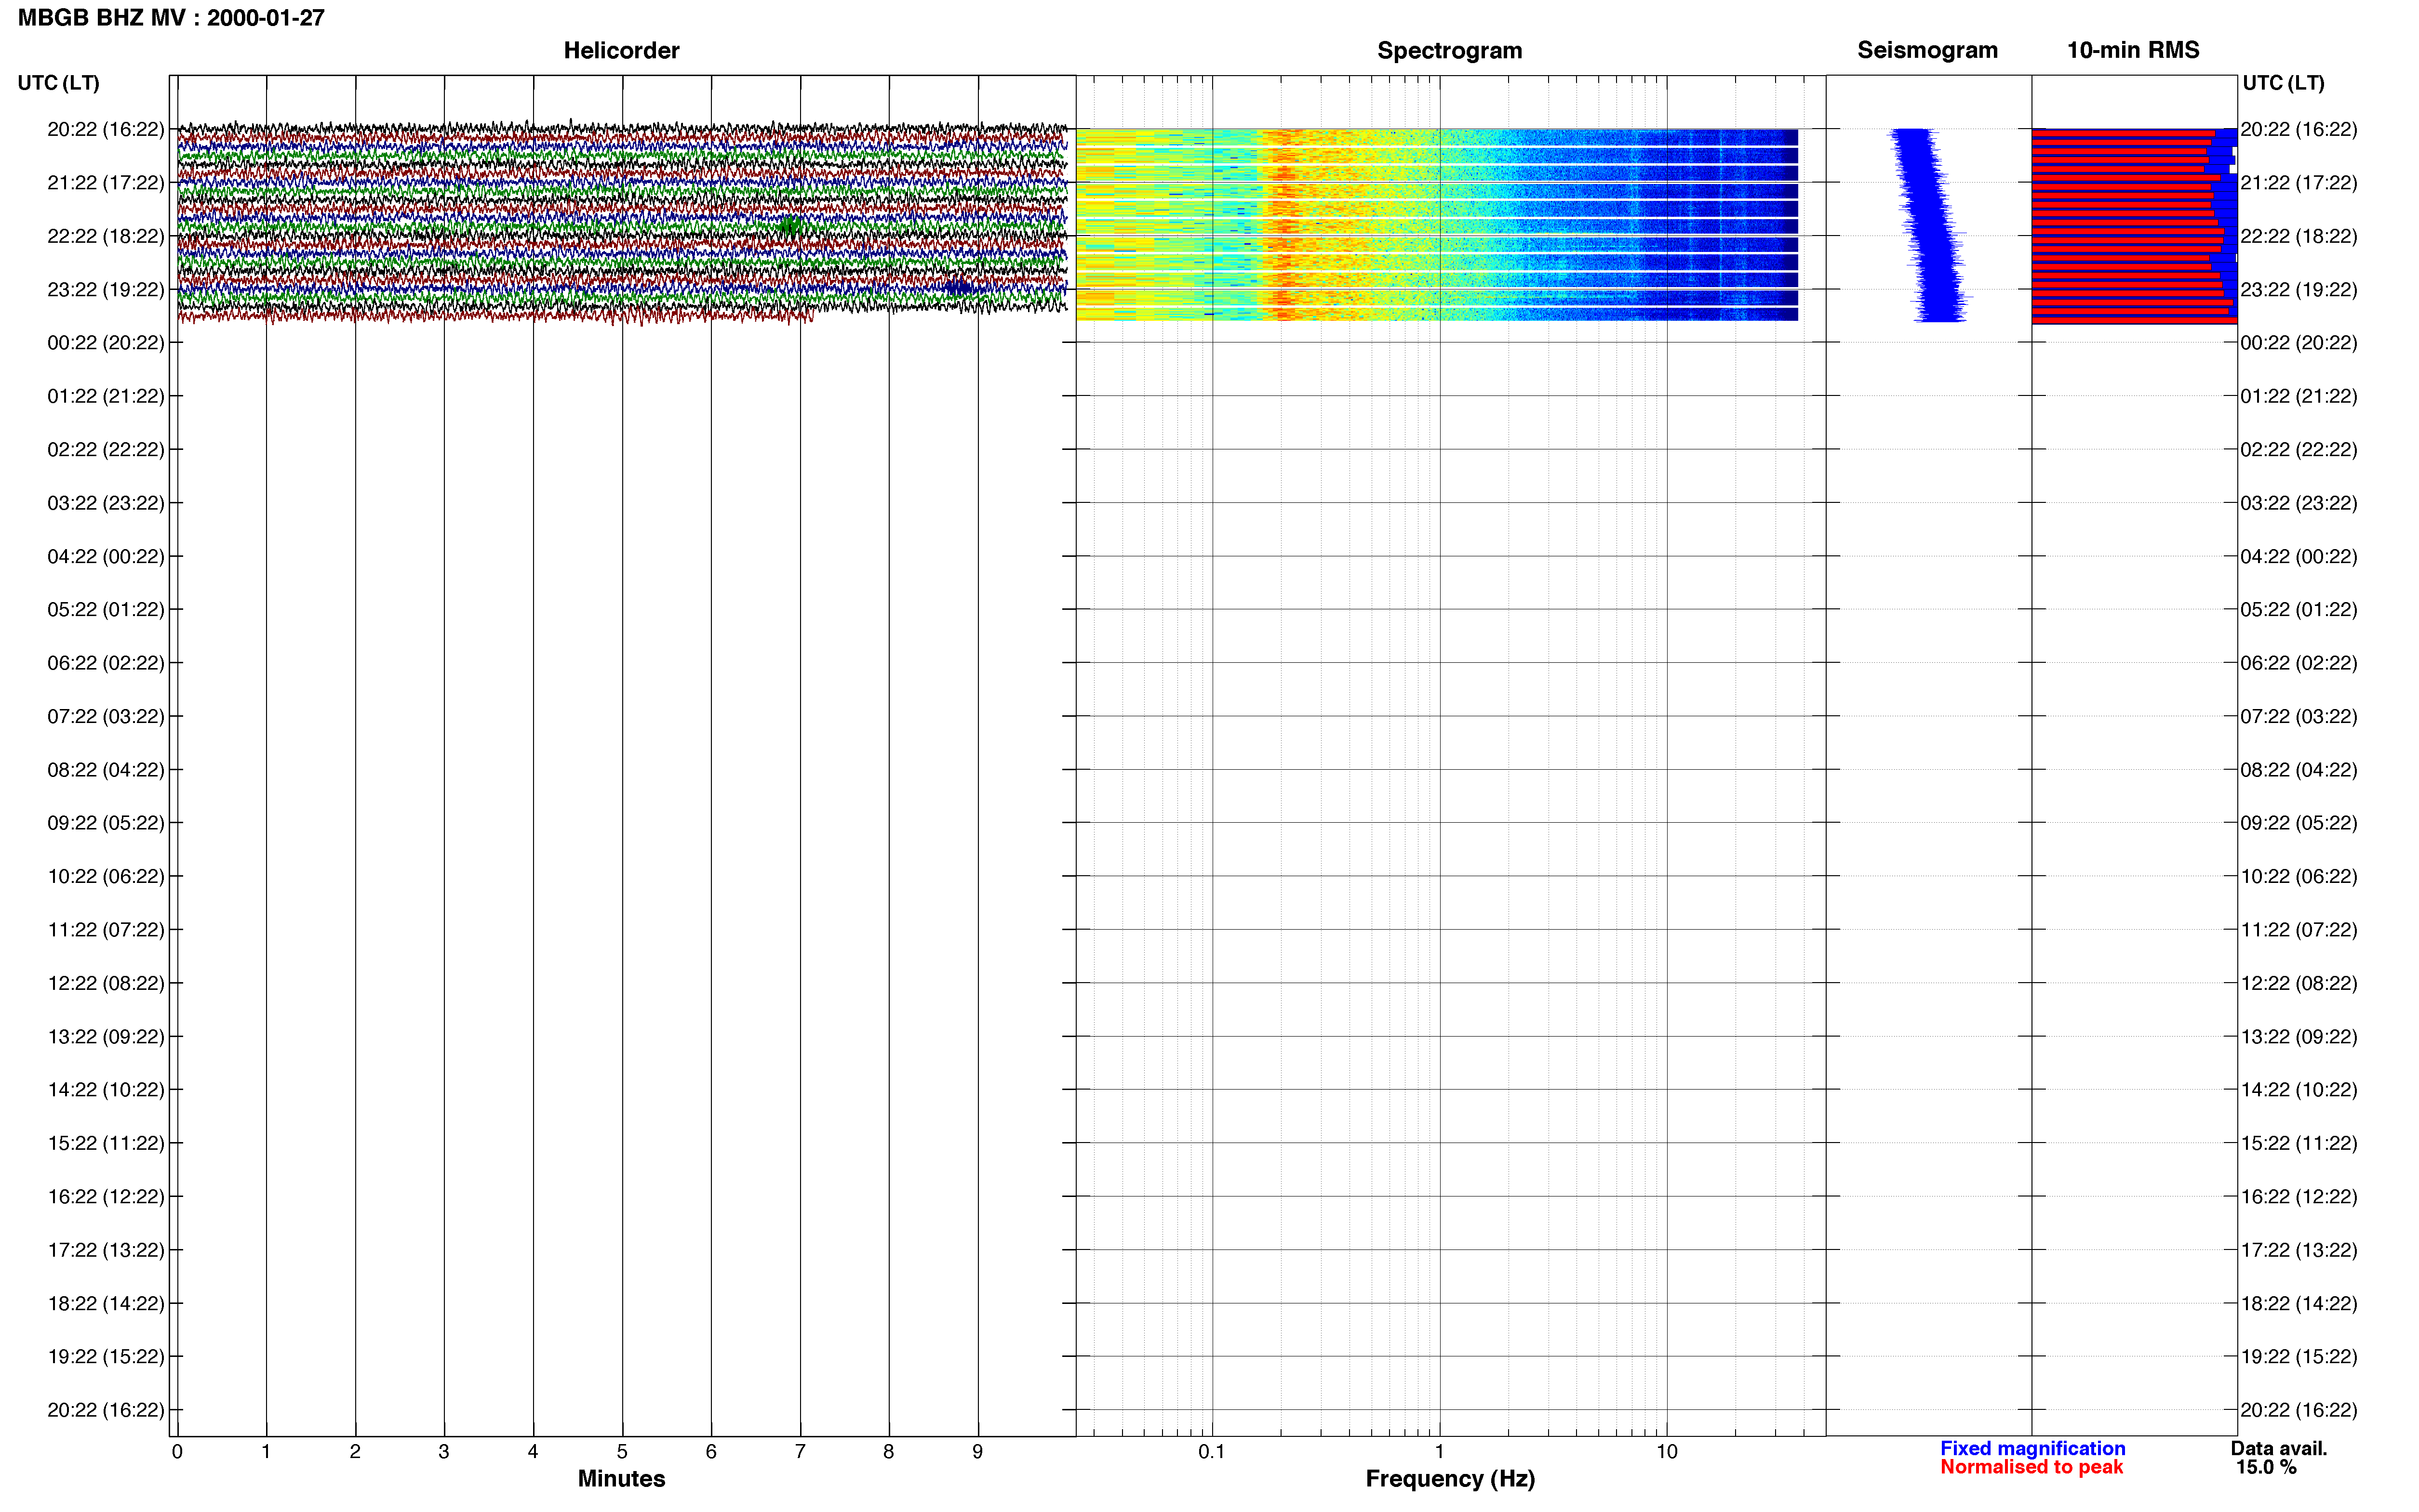Click left time label '21:22 (17:22)'
The image size is (2419, 1512).
(106, 182)
